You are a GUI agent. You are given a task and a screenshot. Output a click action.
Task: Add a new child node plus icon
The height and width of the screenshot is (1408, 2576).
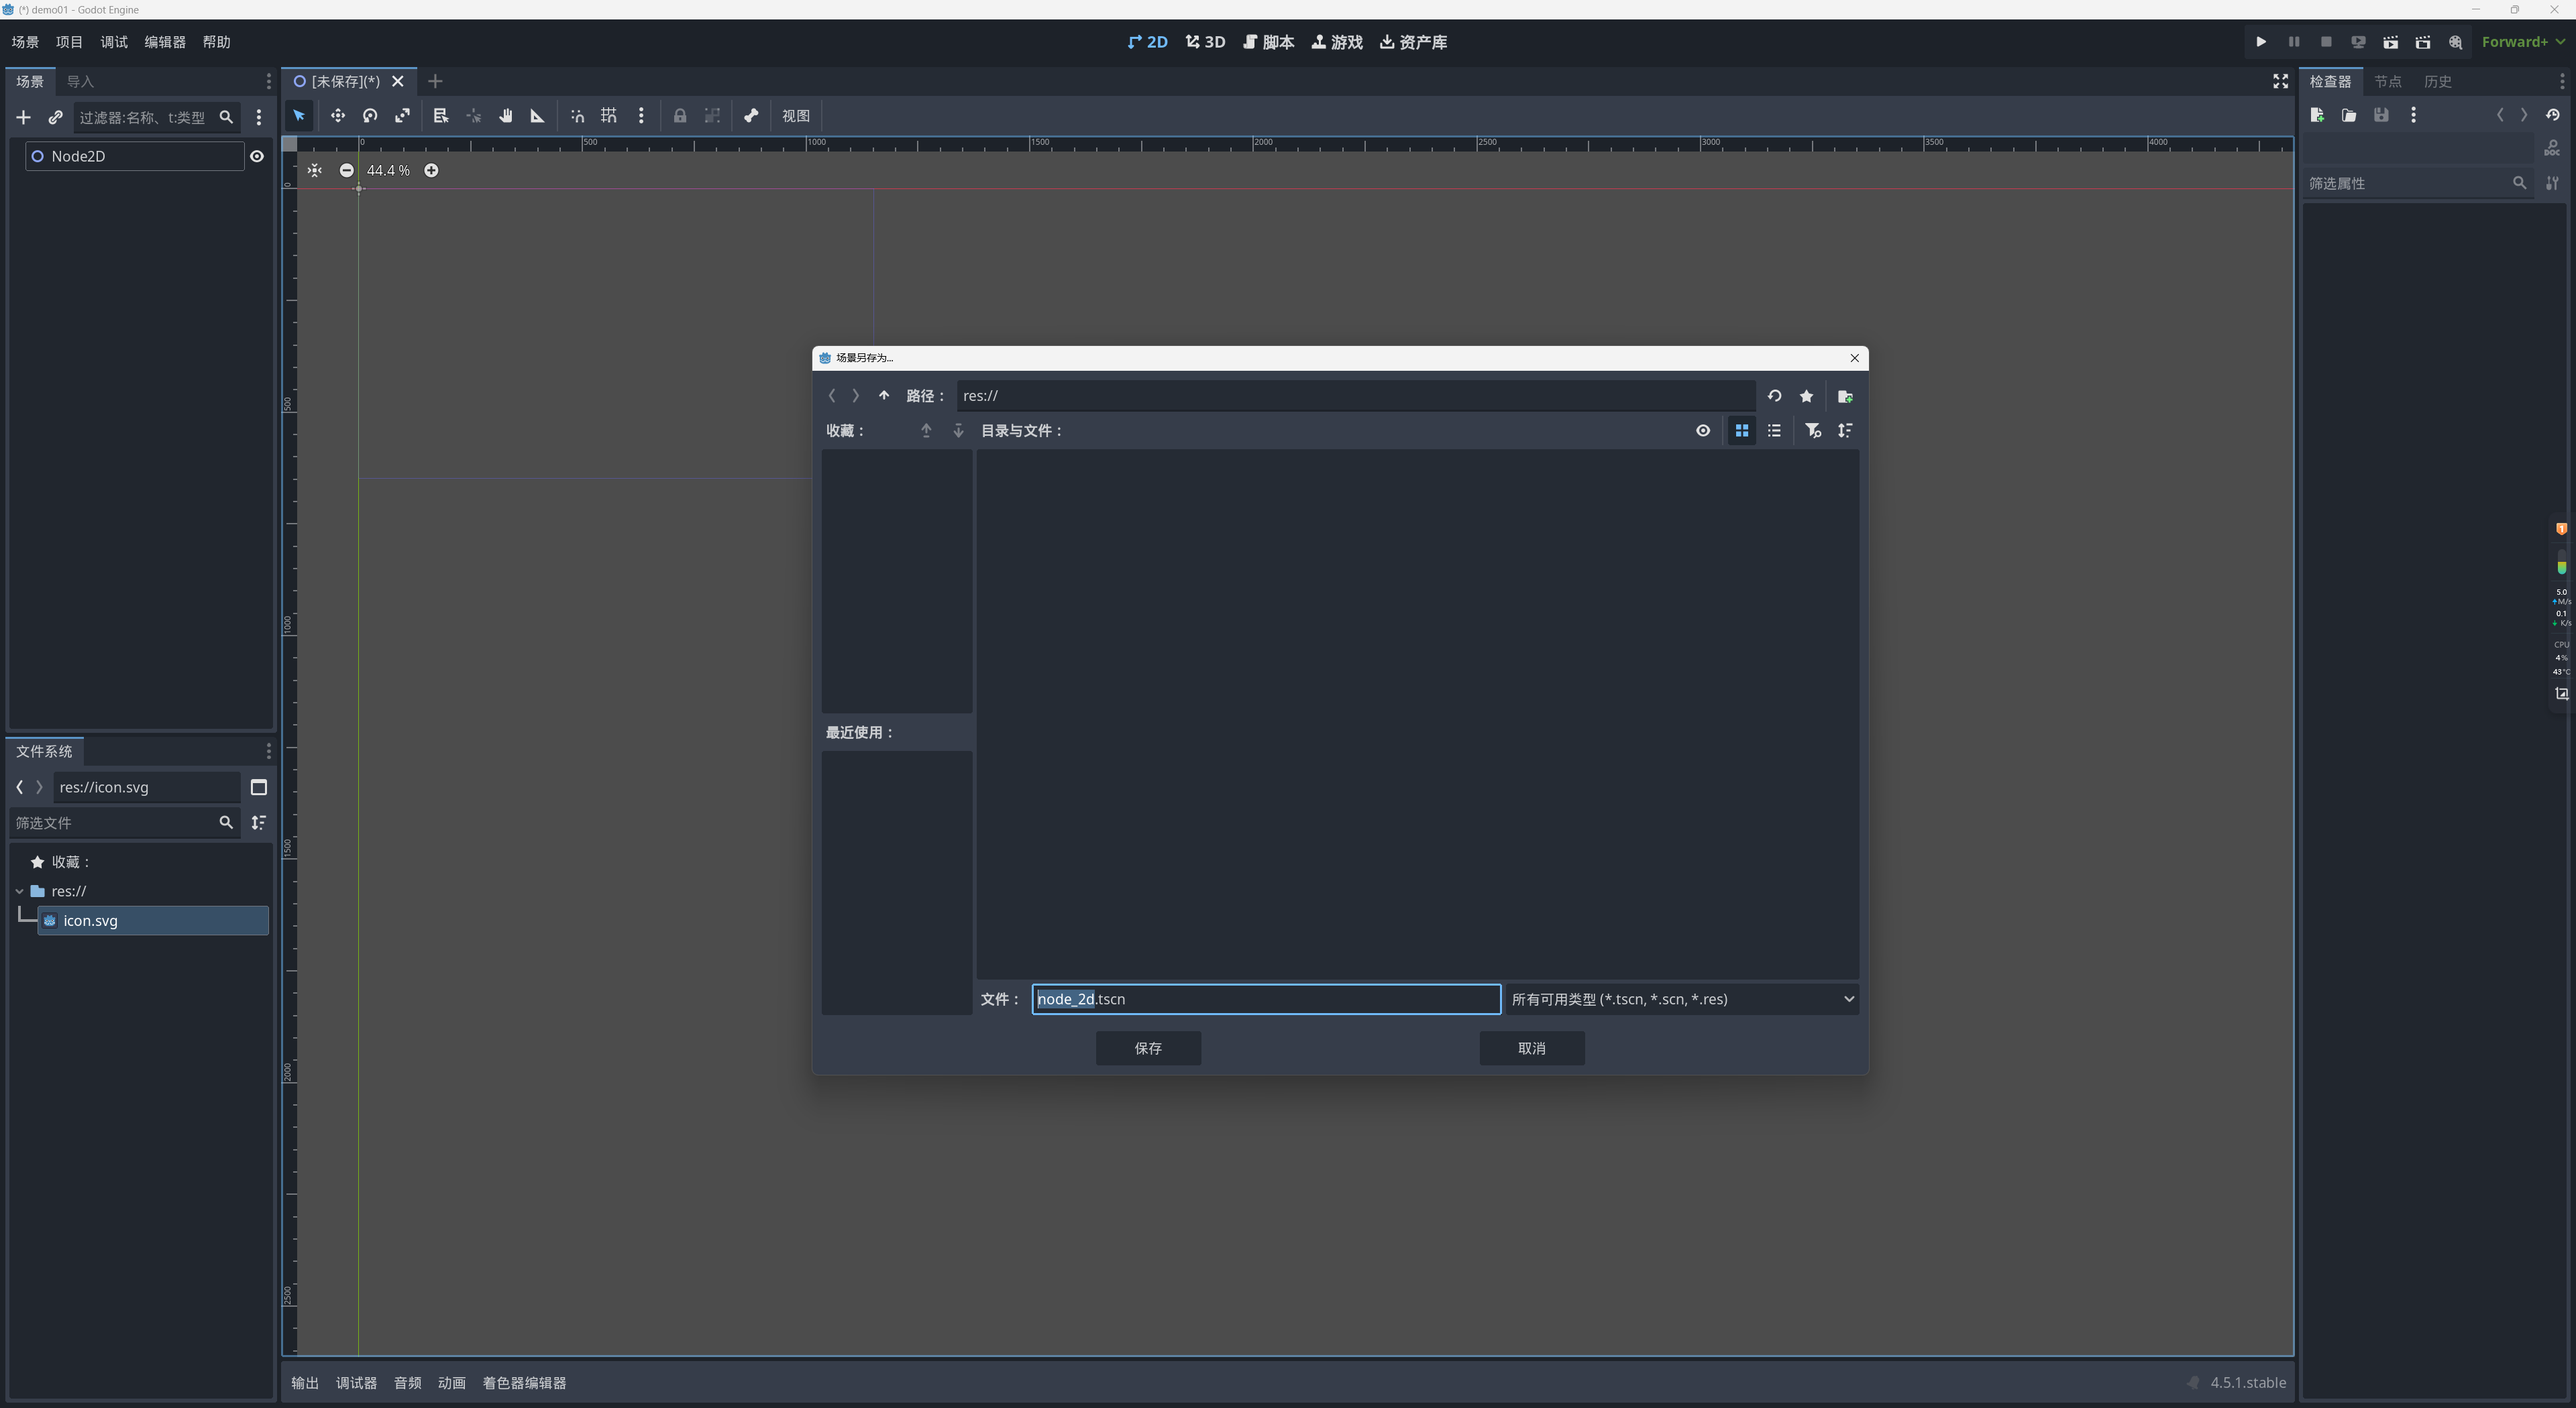tap(23, 118)
